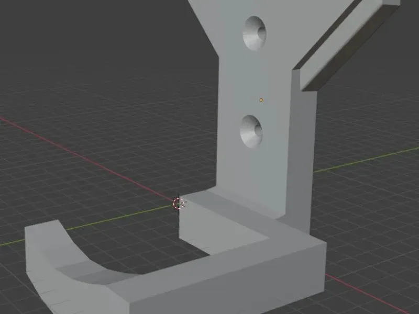
Task: Select the lower countersunk screw hole
Action: pyautogui.click(x=251, y=132)
